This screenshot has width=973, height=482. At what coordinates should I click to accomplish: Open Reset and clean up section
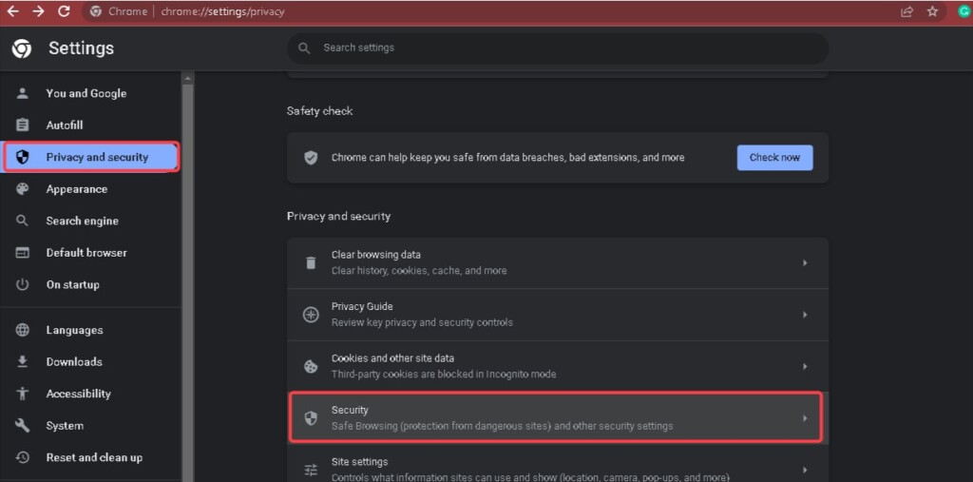pos(90,457)
